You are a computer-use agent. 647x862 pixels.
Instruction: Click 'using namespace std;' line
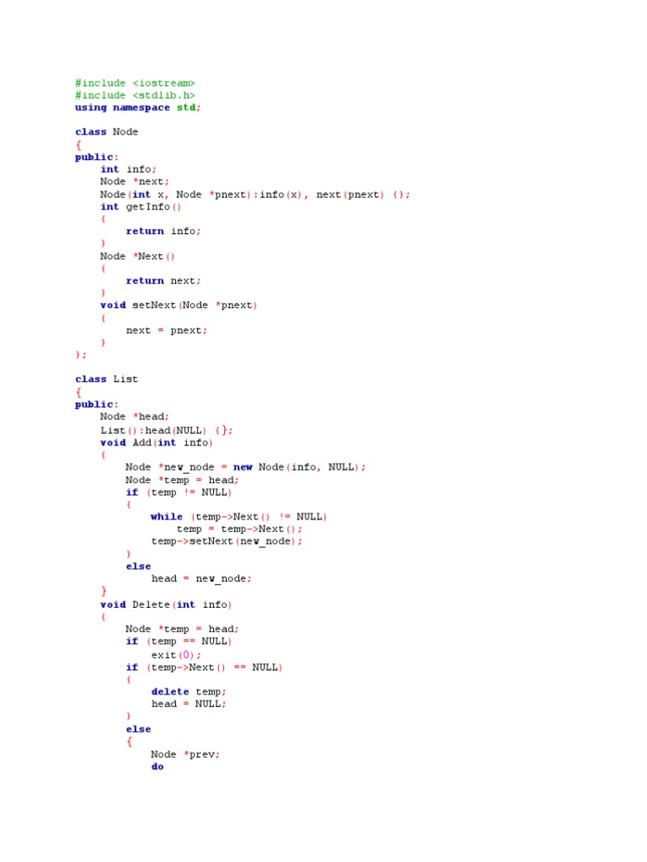pos(137,108)
